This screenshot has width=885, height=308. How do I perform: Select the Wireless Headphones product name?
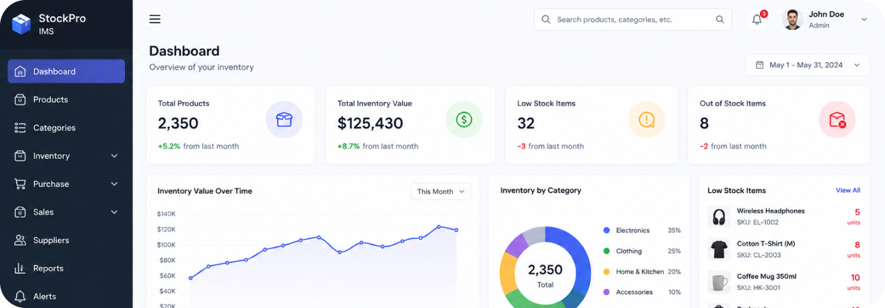770,210
